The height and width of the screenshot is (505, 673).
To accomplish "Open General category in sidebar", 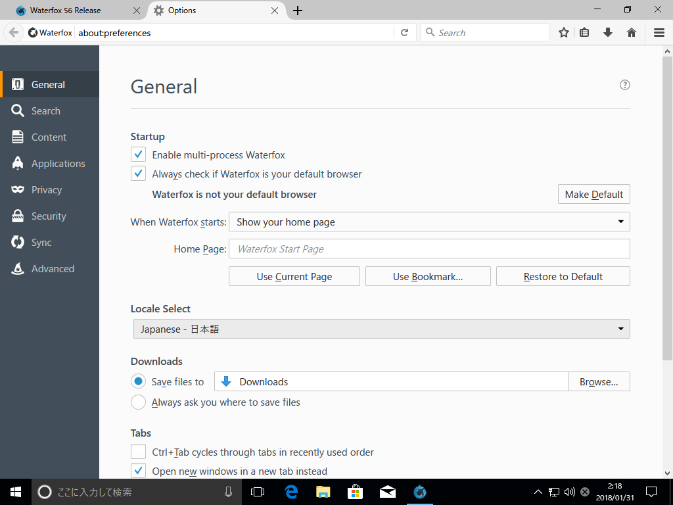I will click(50, 85).
